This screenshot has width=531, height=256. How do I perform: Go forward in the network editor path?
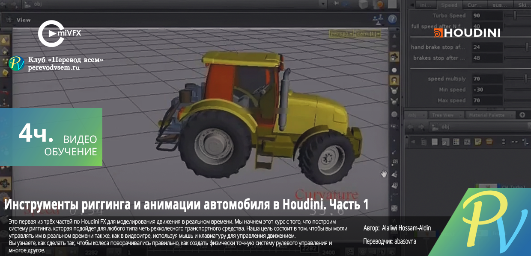click(x=422, y=127)
